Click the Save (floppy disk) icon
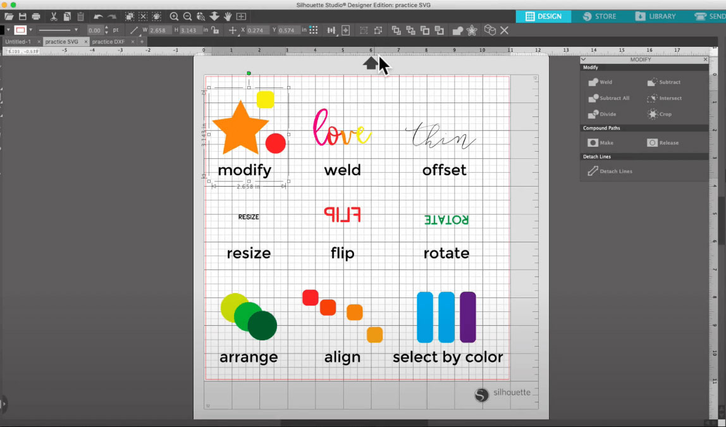Screen dimensions: 726x427 click(x=23, y=16)
